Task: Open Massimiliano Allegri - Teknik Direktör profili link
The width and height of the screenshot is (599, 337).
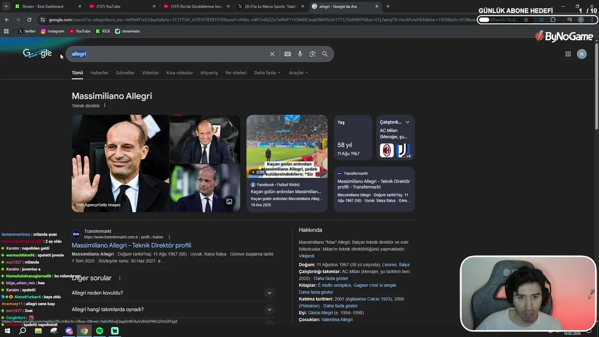Action: pos(131,245)
